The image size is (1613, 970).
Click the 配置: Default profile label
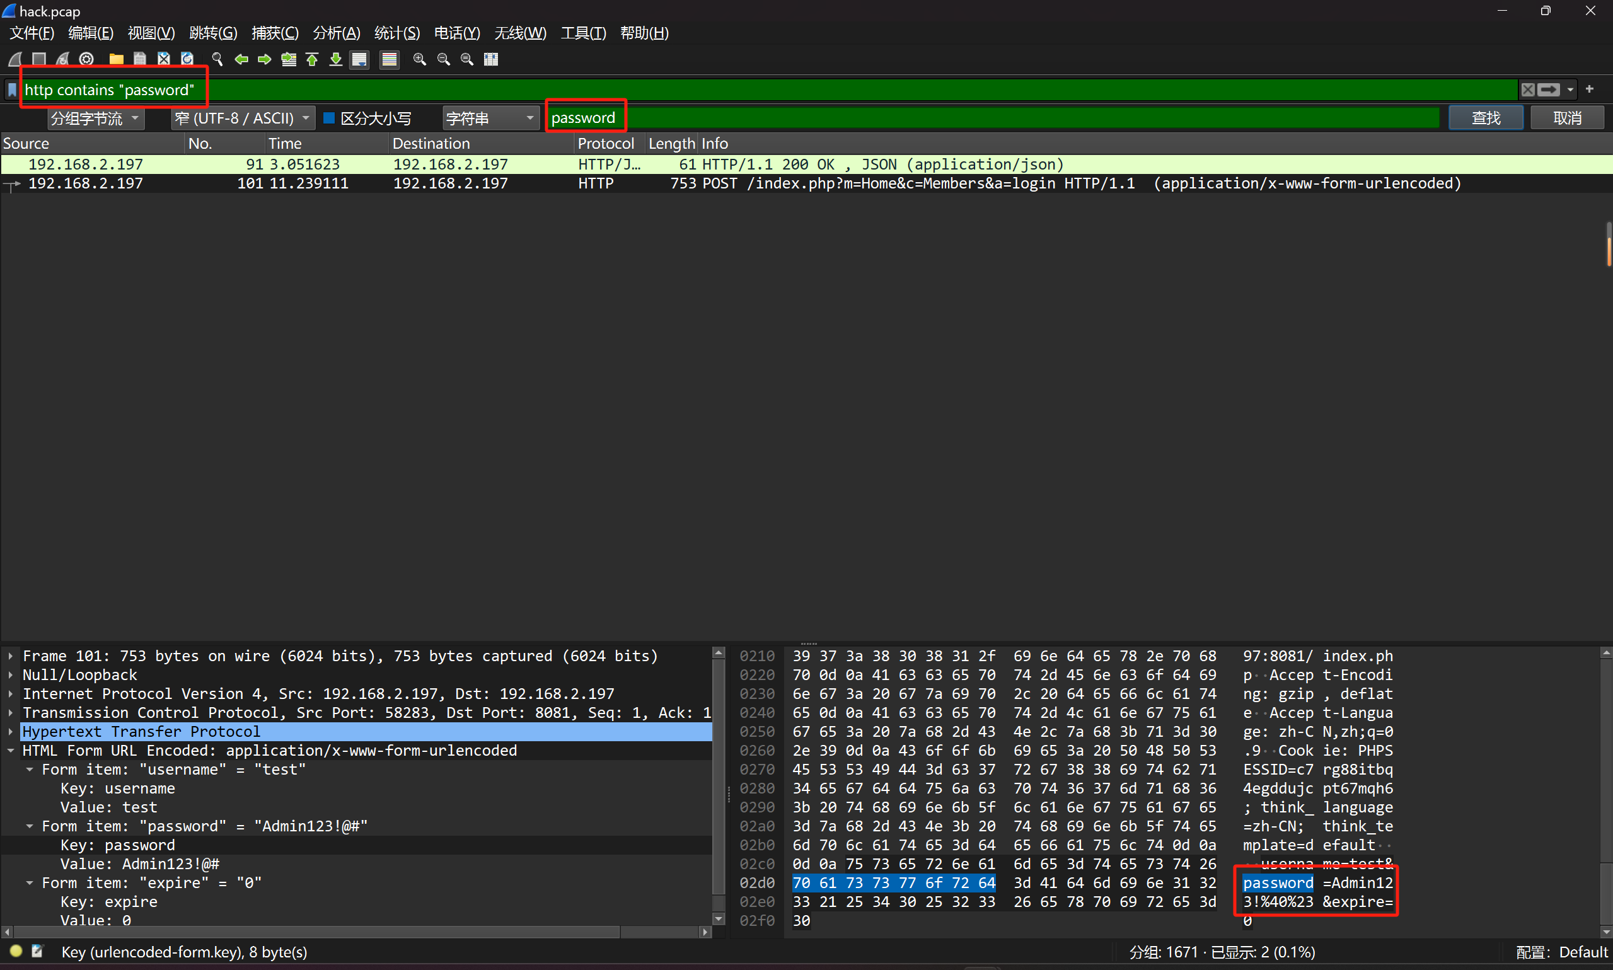tap(1561, 952)
